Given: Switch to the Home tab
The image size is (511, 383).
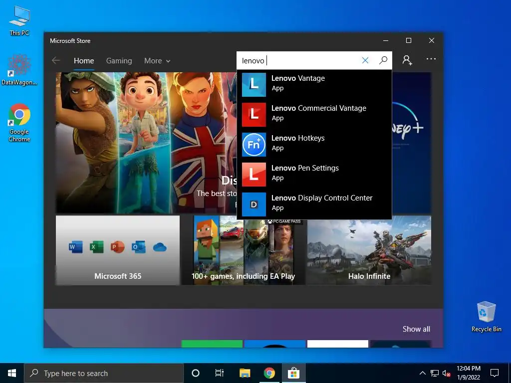Looking at the screenshot, I should click(x=84, y=61).
